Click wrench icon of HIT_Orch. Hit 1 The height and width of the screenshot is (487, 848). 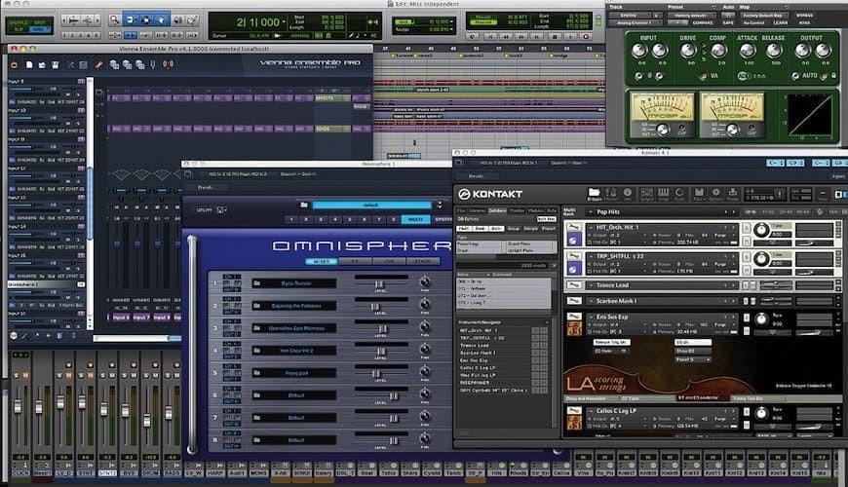[x=574, y=227]
